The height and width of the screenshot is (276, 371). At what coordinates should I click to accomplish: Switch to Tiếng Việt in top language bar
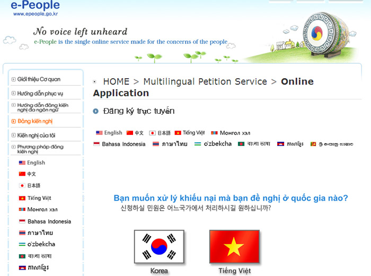tap(194, 133)
